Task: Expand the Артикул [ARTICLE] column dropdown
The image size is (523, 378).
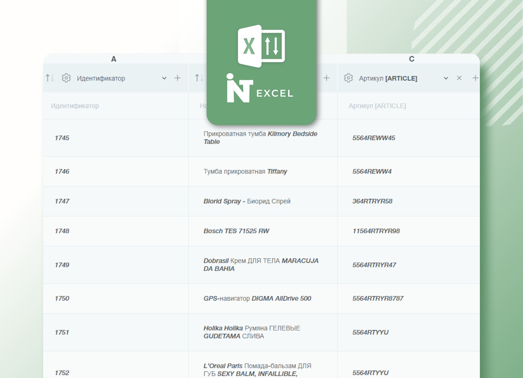Action: [x=446, y=78]
